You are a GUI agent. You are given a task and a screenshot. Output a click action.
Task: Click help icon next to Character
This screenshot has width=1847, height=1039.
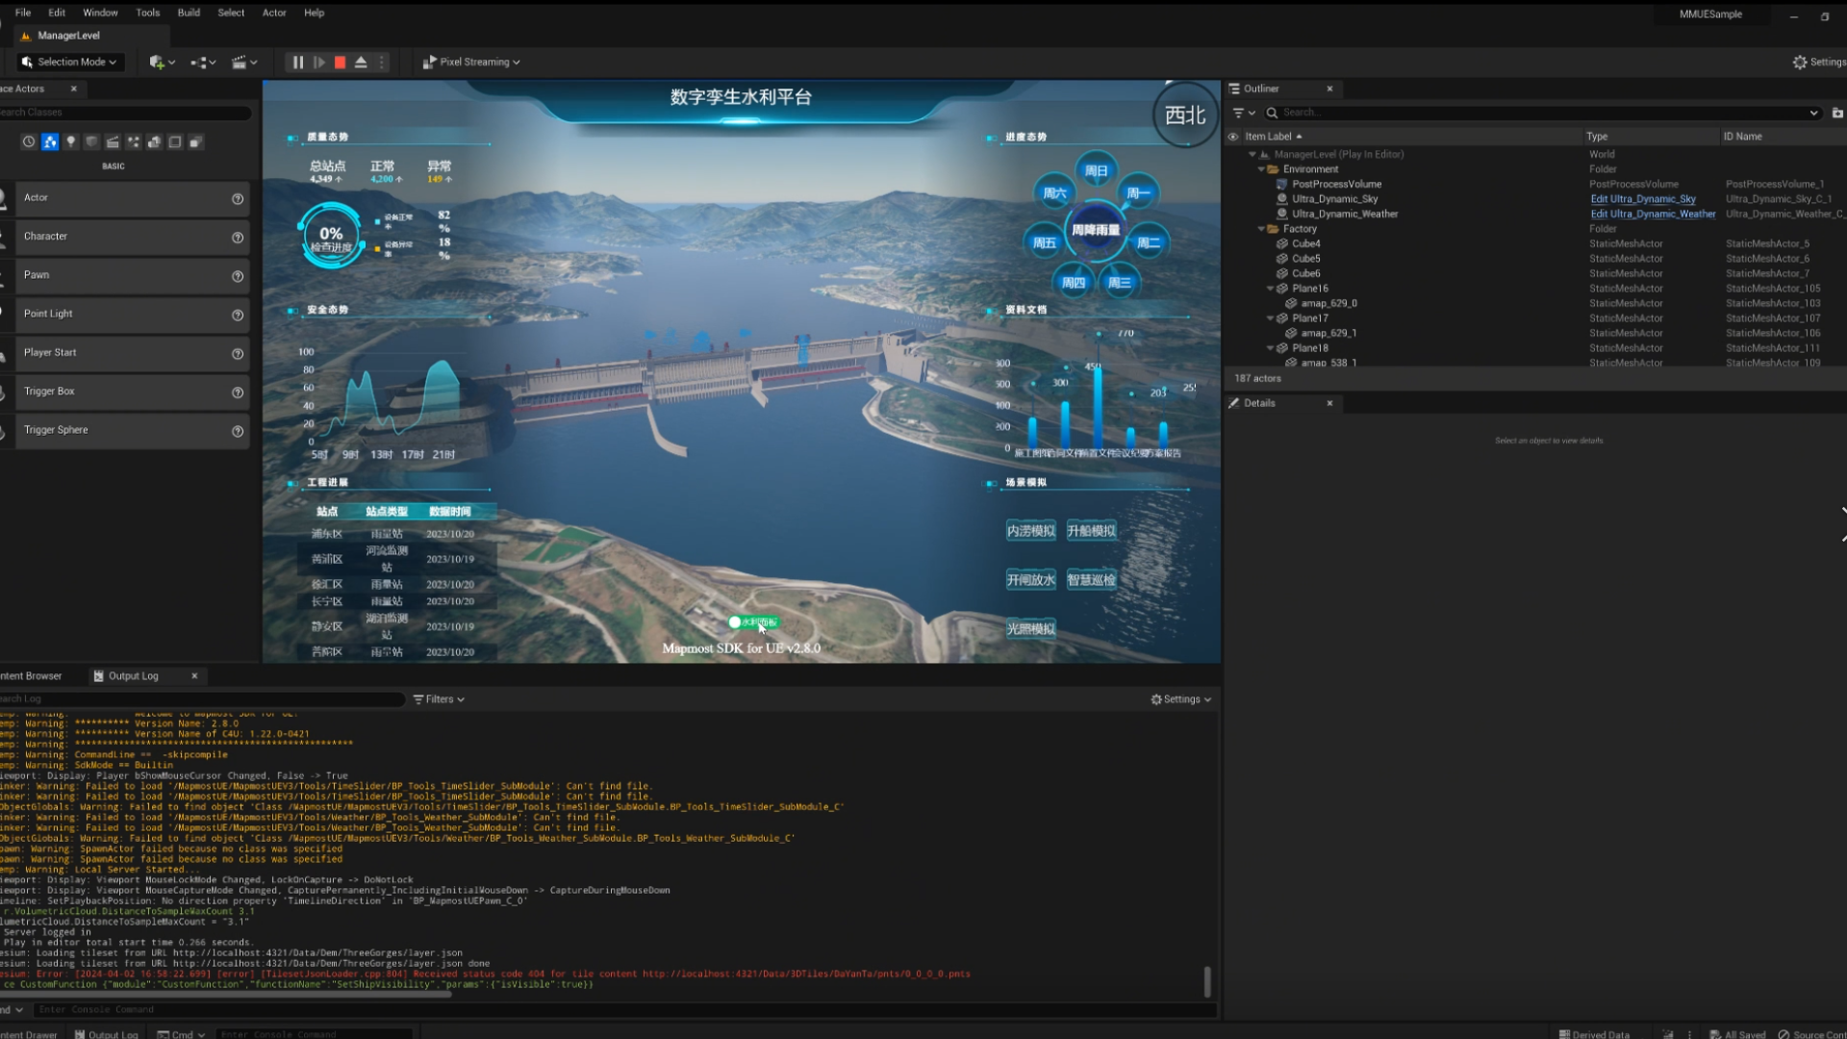point(238,237)
